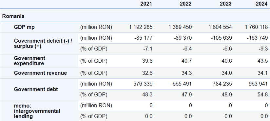270x121 pixels.
Task: Click Government deficit / surplus row label
Action: coord(43,43)
